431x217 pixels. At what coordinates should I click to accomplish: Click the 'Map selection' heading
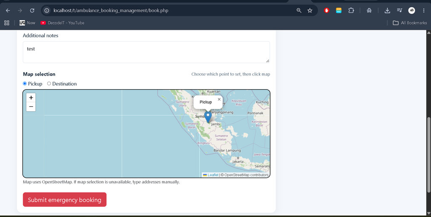pos(39,74)
